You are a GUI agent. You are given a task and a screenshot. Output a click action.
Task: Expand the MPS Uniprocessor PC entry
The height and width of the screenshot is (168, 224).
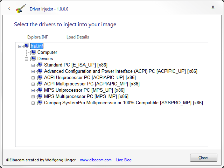click(33, 90)
